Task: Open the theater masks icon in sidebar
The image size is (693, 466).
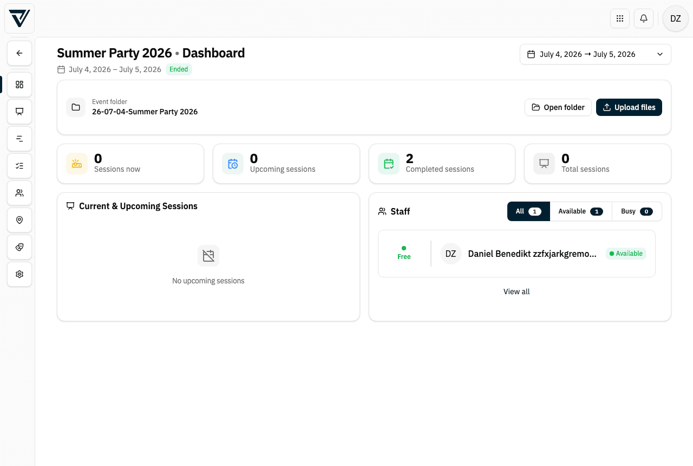Action: coord(19,247)
